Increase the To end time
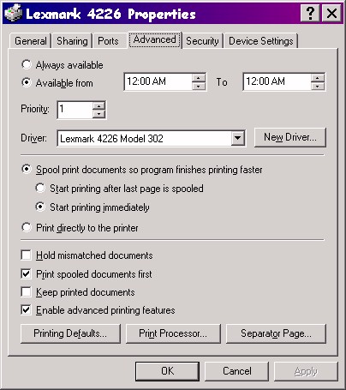Screen dimensions: 346x390 click(x=318, y=78)
